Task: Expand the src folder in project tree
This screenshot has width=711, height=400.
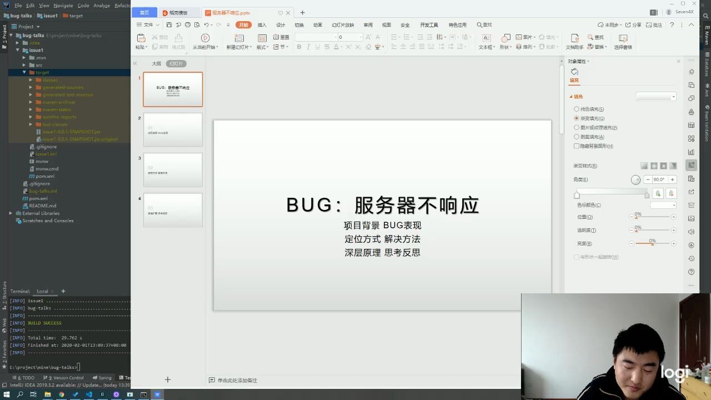Action: (24, 65)
